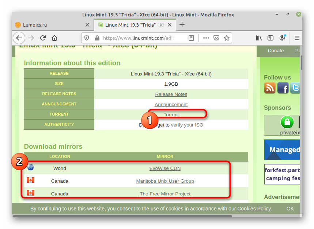Open the verify your ISO link

[187, 125]
